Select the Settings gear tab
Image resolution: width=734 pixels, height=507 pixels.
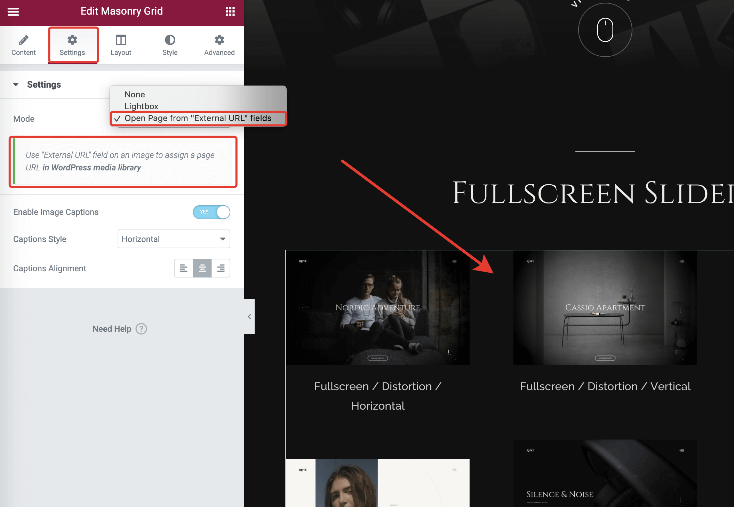click(x=72, y=45)
